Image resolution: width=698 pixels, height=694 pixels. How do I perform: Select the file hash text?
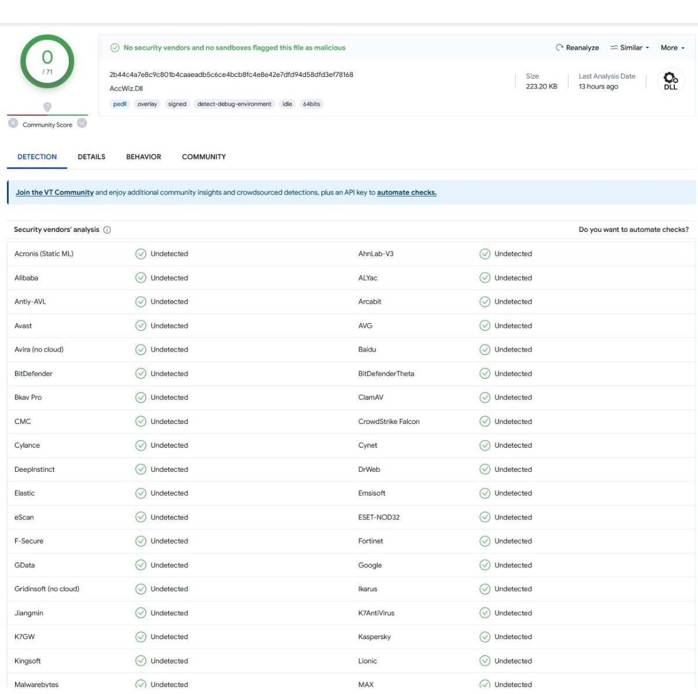point(231,75)
